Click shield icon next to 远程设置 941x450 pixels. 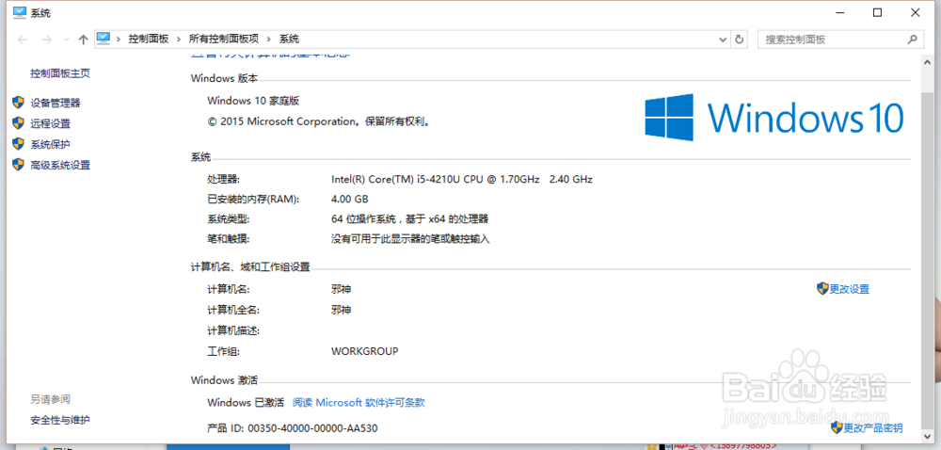point(19,123)
